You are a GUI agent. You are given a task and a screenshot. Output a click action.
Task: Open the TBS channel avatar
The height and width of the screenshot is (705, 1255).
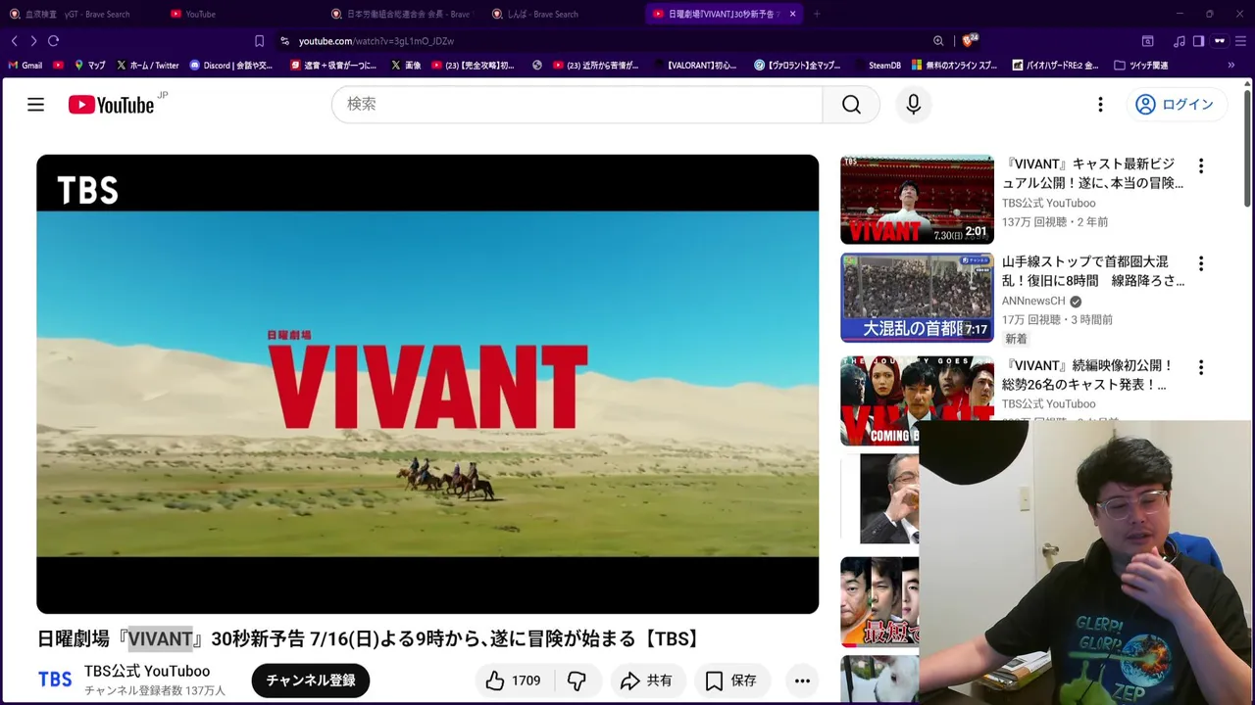click(55, 680)
